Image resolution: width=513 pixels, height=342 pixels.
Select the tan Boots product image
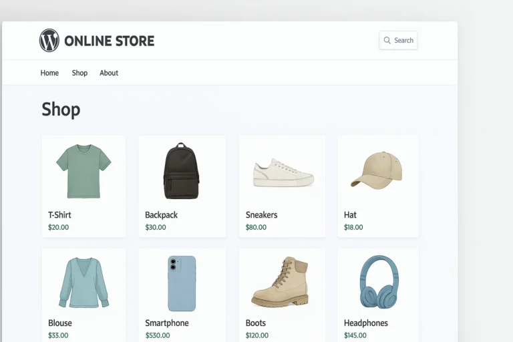click(281, 283)
